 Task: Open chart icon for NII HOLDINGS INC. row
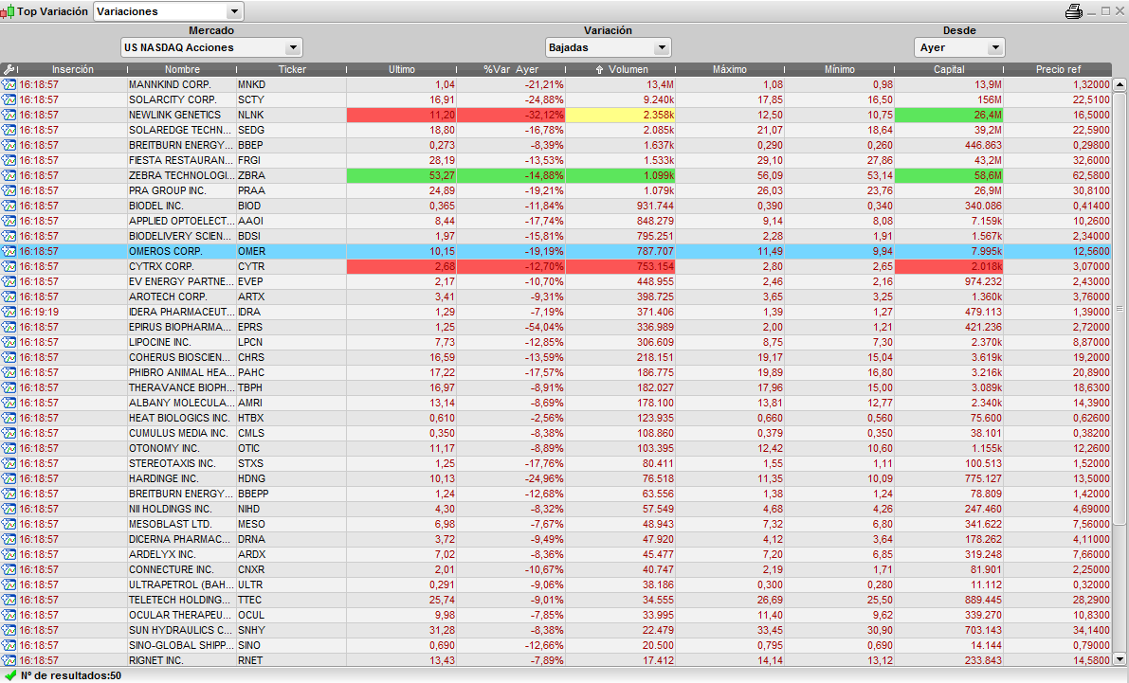[x=9, y=508]
